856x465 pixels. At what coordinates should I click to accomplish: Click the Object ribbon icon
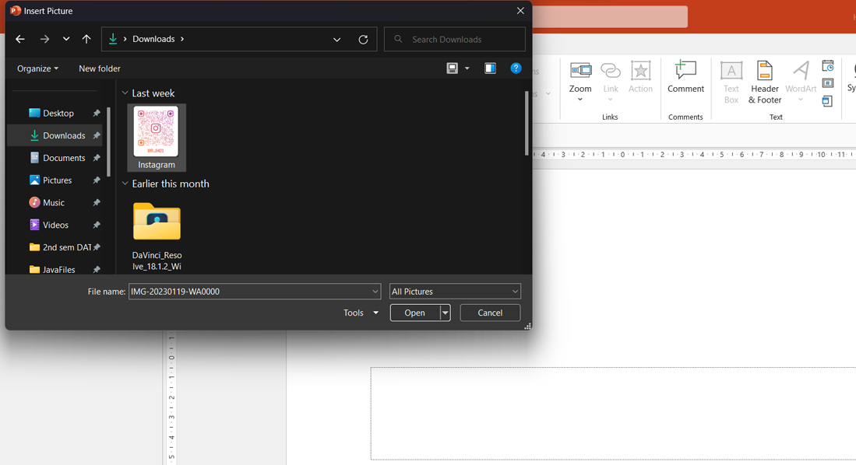point(828,101)
